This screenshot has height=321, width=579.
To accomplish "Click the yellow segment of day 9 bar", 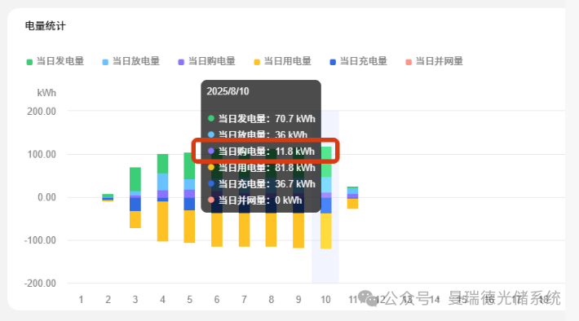I will (298, 231).
